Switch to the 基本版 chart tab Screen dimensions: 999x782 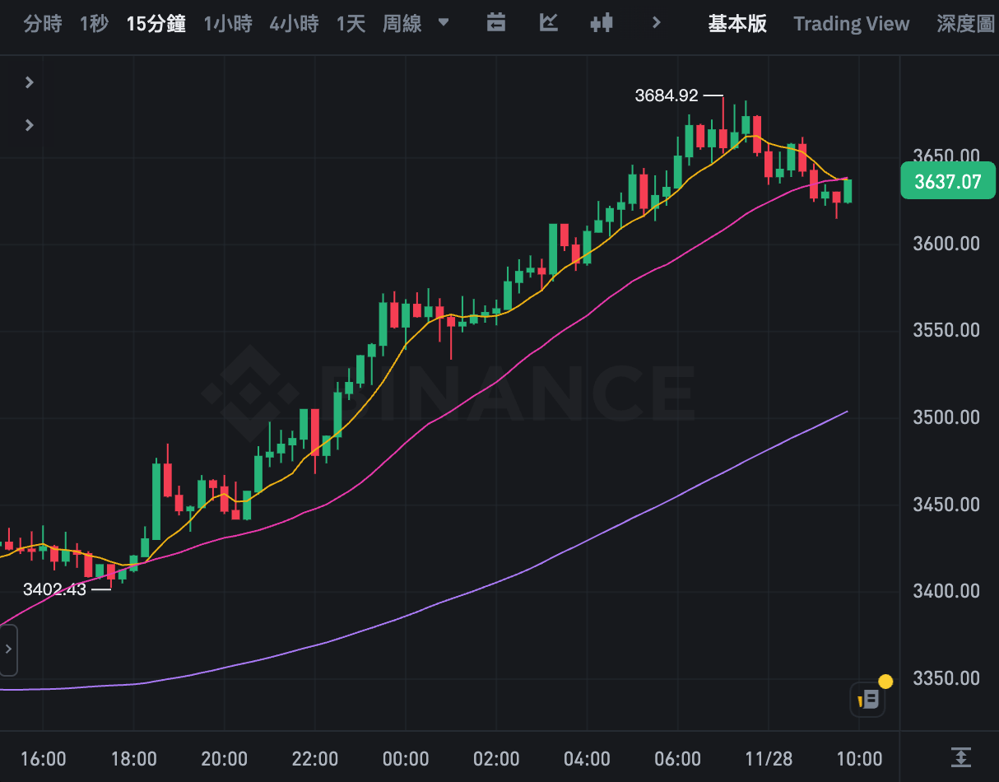(737, 24)
